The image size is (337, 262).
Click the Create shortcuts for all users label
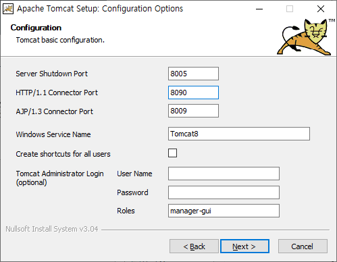pos(63,154)
